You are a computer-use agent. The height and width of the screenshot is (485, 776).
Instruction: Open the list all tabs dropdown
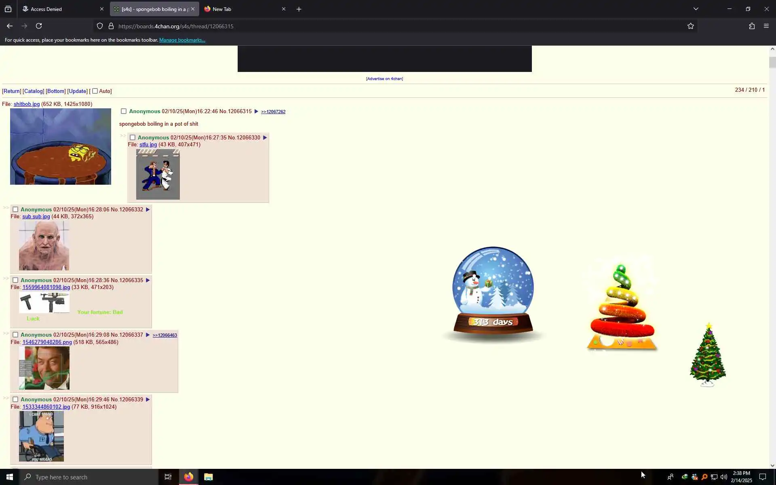(696, 9)
